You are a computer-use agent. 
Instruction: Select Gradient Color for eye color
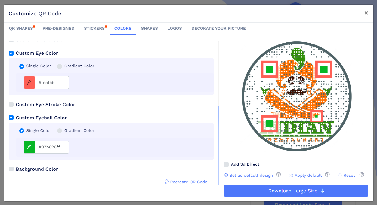pyautogui.click(x=60, y=66)
